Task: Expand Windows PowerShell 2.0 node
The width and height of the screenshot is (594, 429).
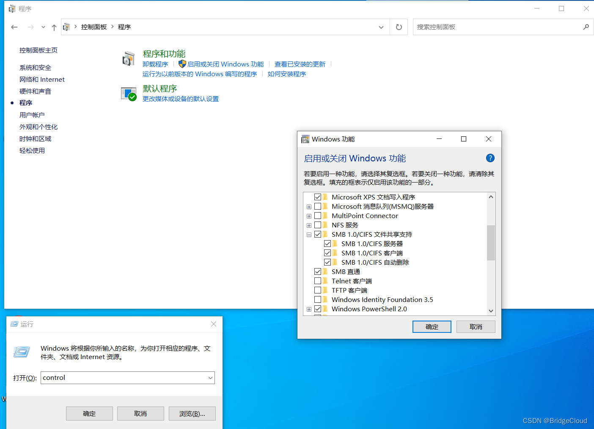Action: (309, 309)
